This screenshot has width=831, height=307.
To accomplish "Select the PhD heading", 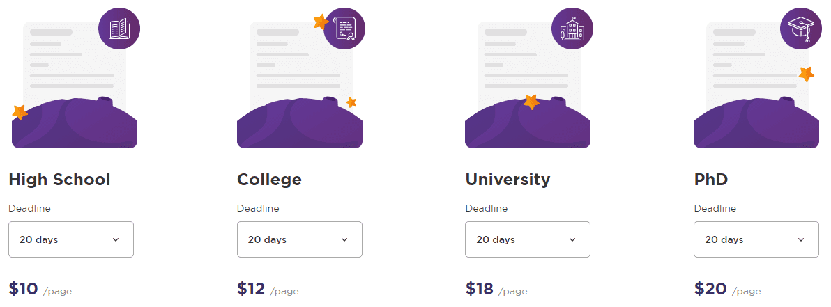I will [x=710, y=180].
